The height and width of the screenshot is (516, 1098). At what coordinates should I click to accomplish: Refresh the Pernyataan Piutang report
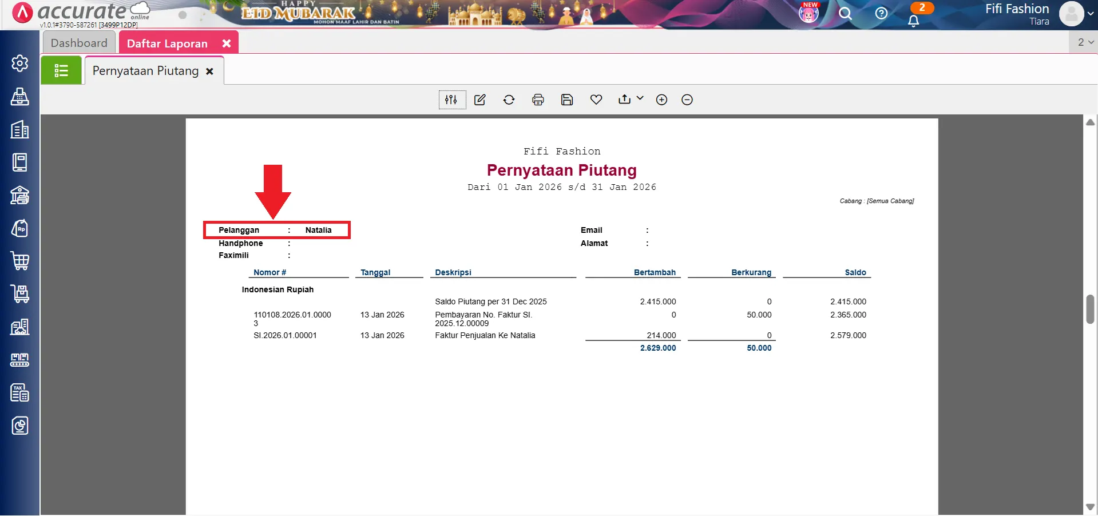(x=509, y=99)
